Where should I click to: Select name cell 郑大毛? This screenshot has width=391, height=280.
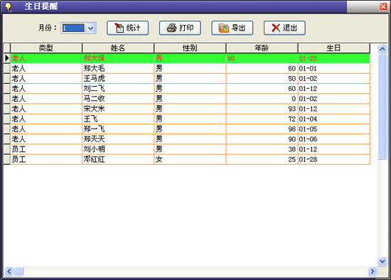[x=118, y=68]
